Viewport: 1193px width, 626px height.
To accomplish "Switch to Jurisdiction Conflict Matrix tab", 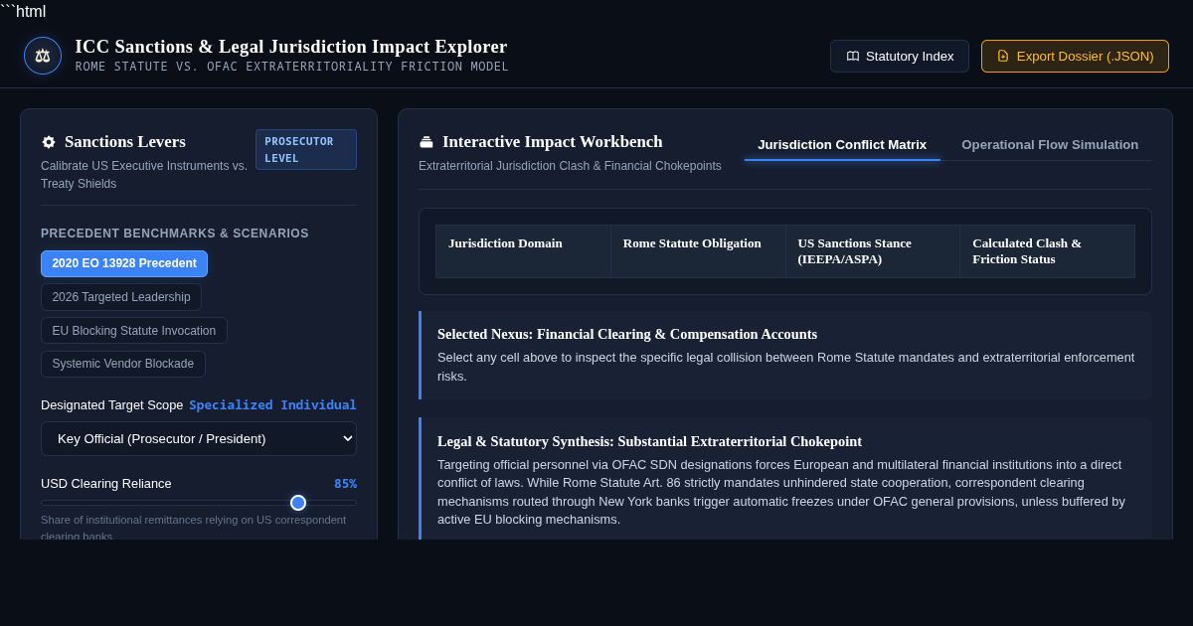I will (842, 145).
